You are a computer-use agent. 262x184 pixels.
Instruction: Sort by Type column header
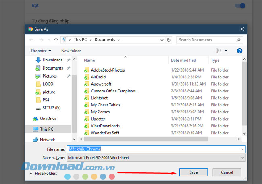[215, 60]
